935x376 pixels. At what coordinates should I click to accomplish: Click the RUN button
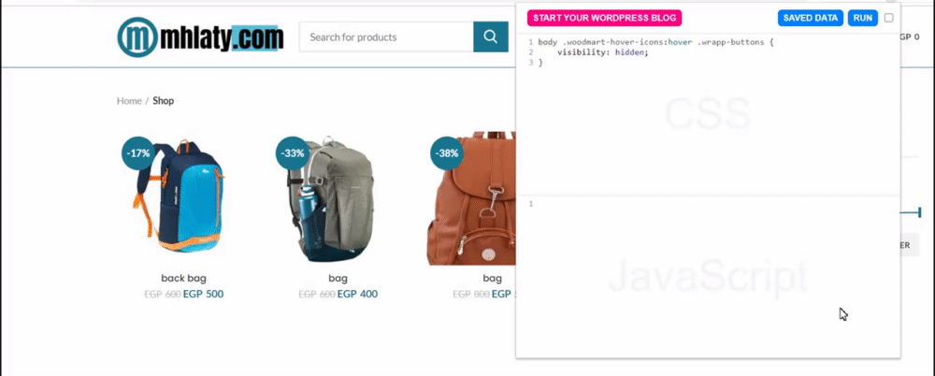coord(863,18)
